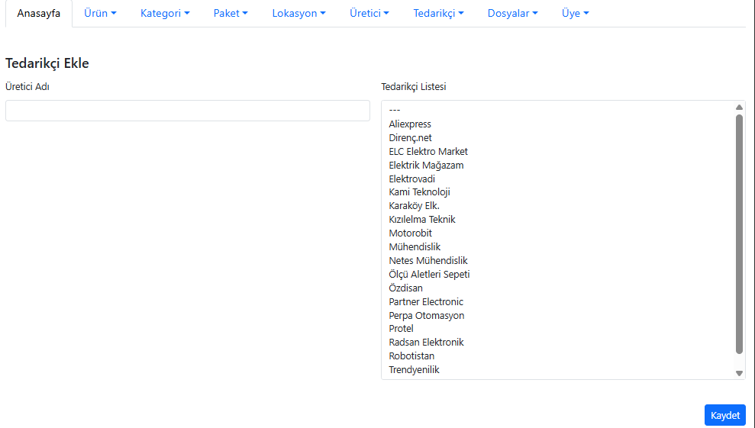Select Direnç.net from Tedarikçi Listesi
Image resolution: width=755 pixels, height=428 pixels.
(410, 138)
